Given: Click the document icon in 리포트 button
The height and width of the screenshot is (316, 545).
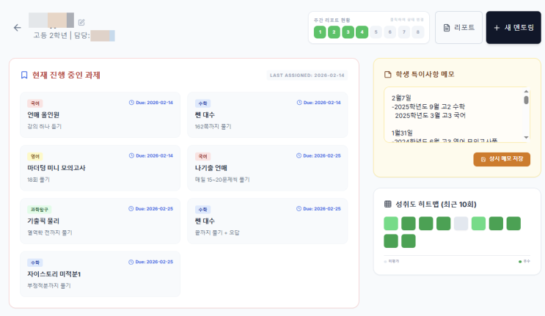Looking at the screenshot, I should [447, 28].
